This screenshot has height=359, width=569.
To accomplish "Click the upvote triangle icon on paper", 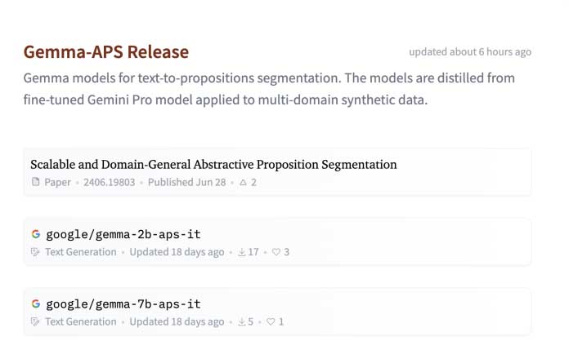I will tap(243, 182).
